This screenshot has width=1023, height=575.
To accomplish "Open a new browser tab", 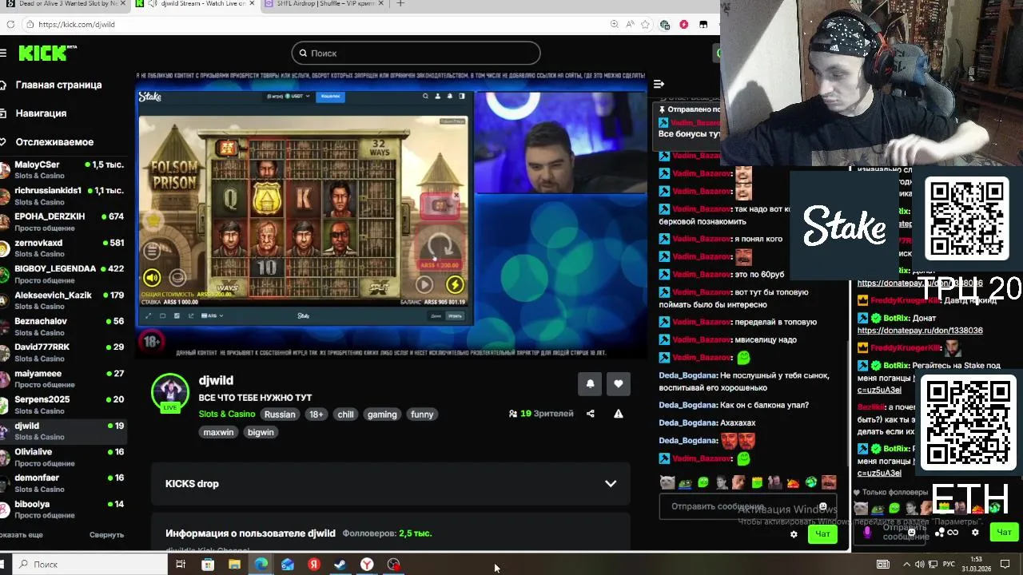I will pos(400,4).
